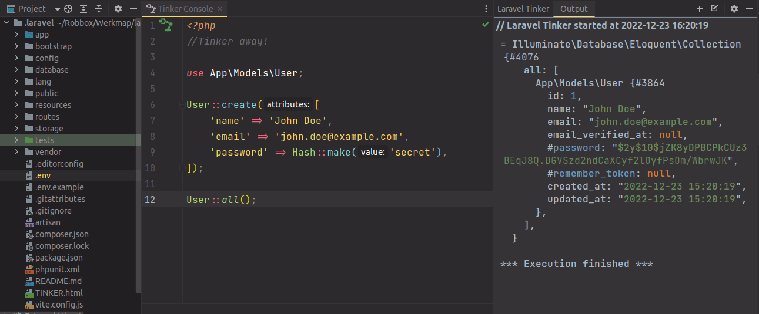Click the green checkmark inspection indicator
This screenshot has height=314, width=759.
(x=486, y=25)
